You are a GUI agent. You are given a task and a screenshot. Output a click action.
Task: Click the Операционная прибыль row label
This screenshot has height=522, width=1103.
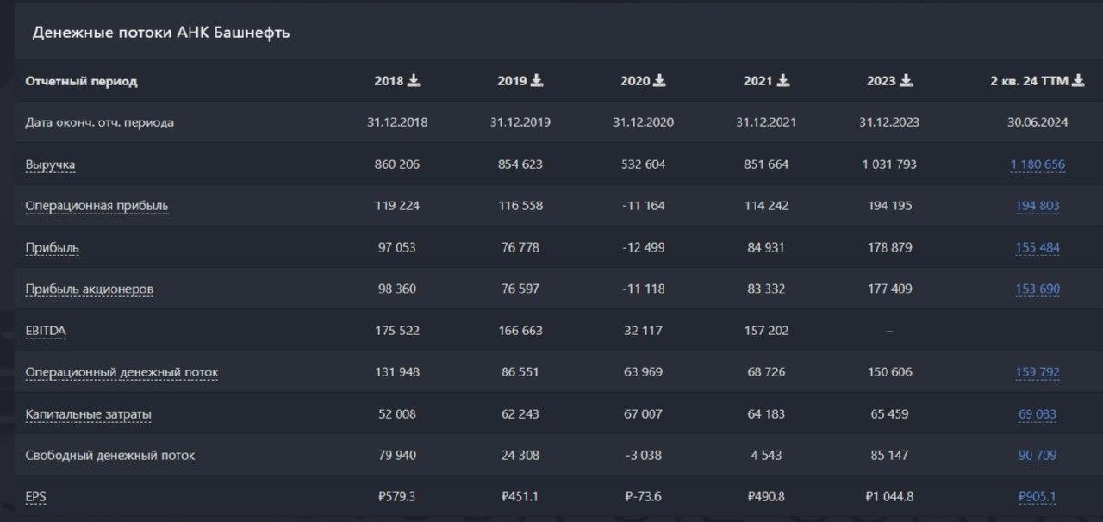(97, 206)
